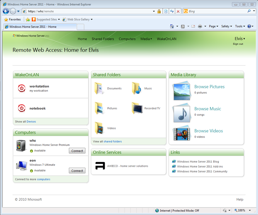Click the notebook wake power icon
This screenshot has width=258, height=215.
coord(21,108)
